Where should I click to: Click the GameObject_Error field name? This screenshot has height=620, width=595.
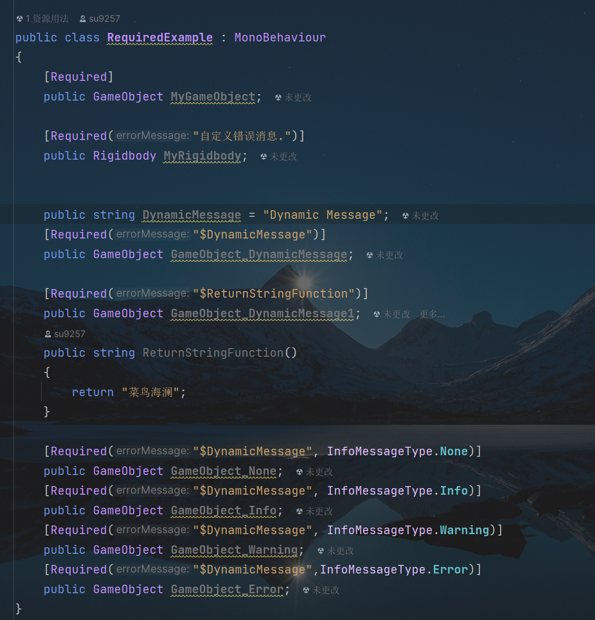(227, 589)
